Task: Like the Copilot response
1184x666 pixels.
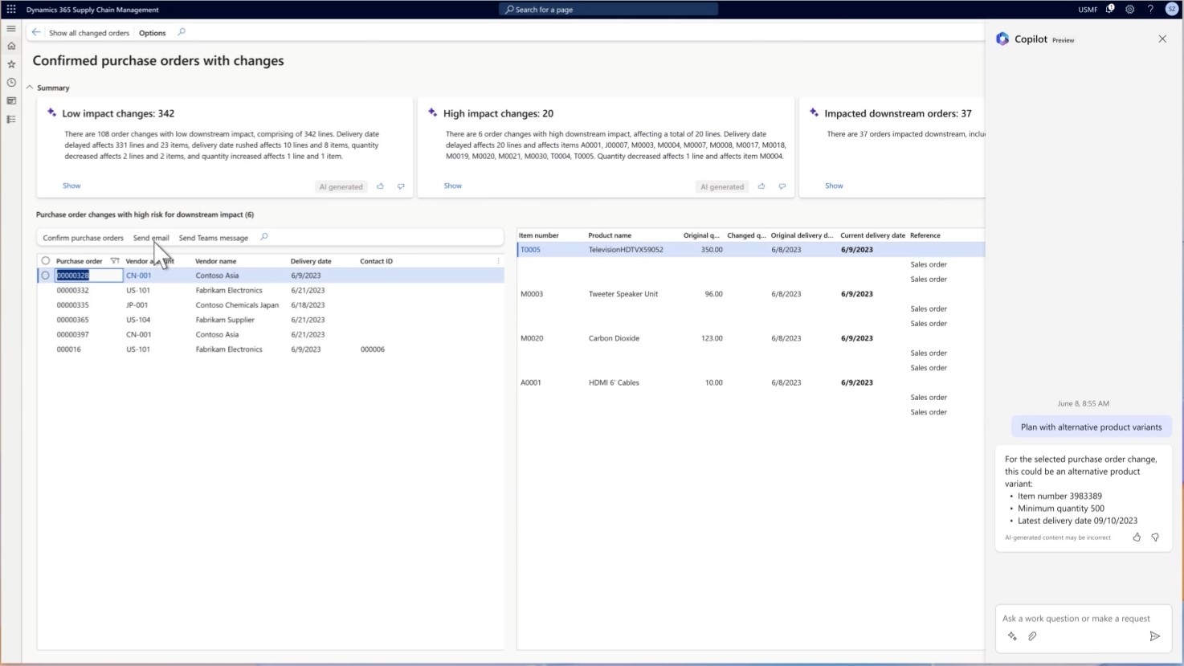Action: click(x=1137, y=537)
